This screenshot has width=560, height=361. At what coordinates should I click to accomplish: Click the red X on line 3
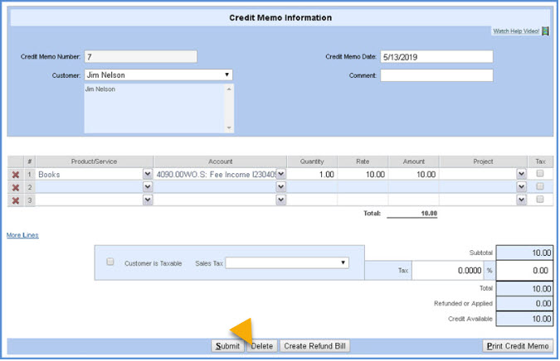(16, 200)
